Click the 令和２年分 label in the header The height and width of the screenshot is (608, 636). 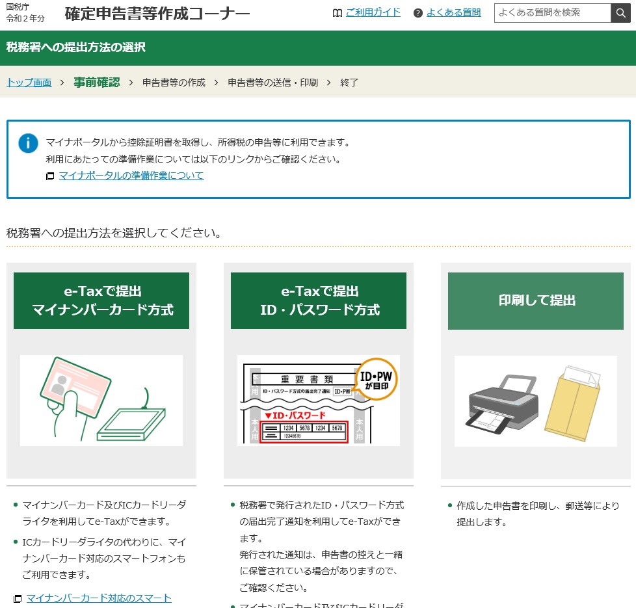(x=25, y=18)
